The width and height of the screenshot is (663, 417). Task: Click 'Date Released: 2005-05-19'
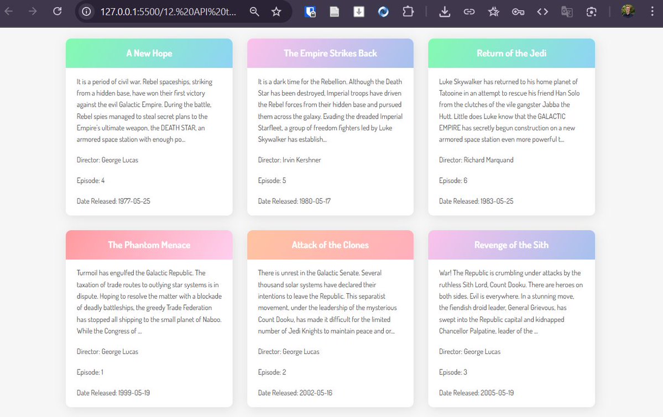[x=477, y=393]
